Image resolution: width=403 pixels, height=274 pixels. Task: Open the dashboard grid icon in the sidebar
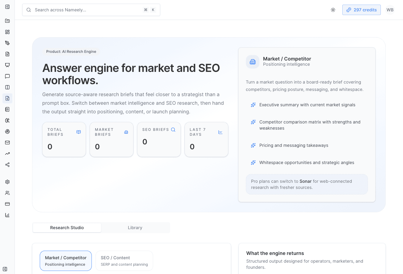pyautogui.click(x=7, y=32)
